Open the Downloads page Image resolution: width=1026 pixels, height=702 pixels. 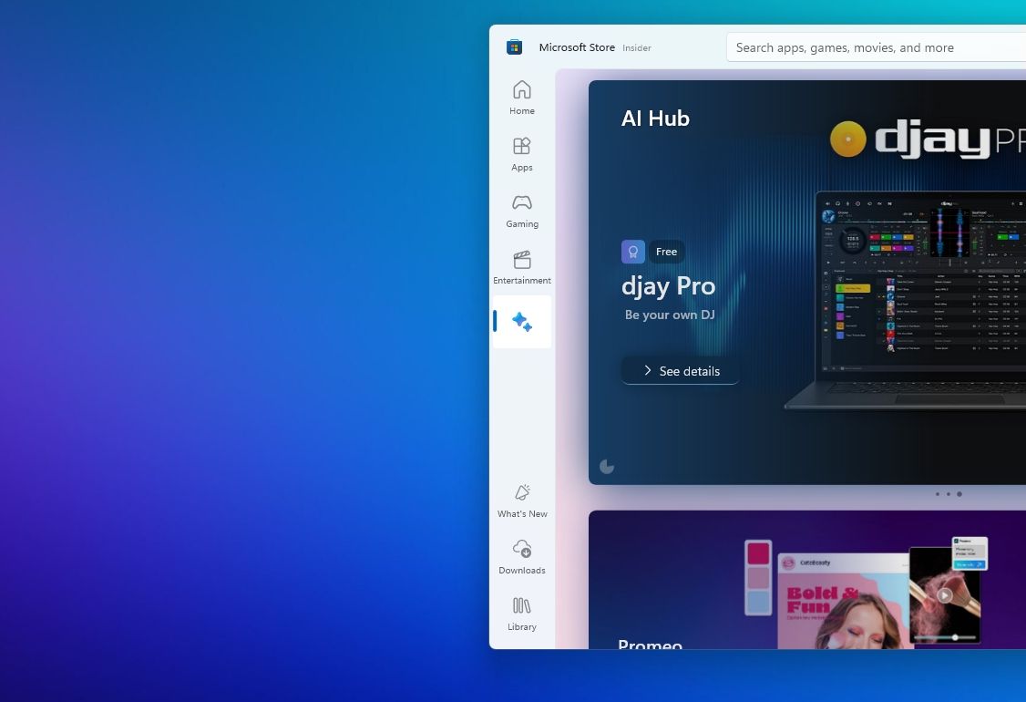[x=521, y=557]
